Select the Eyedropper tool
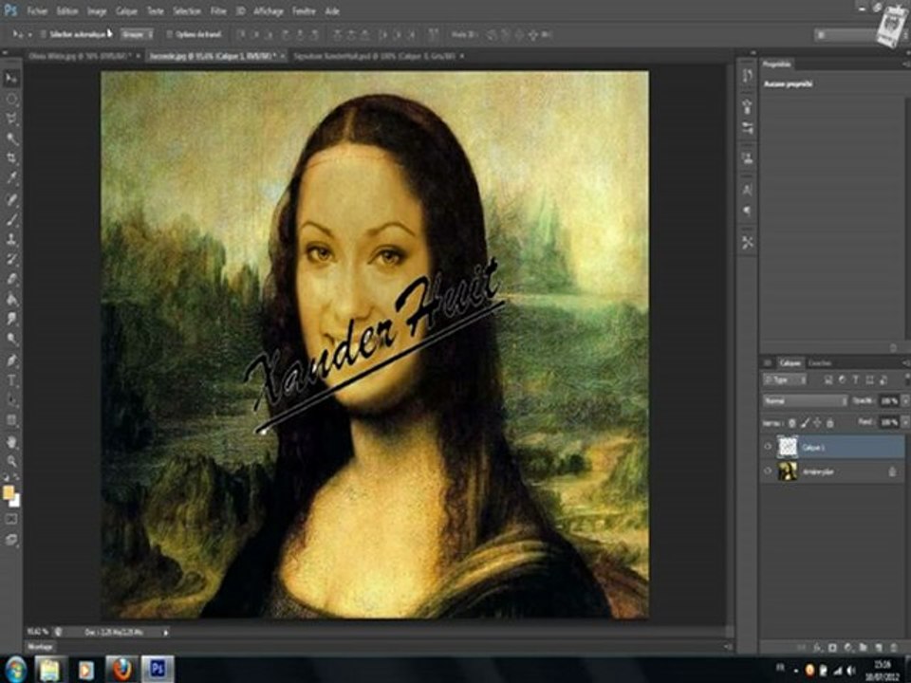 [x=11, y=177]
